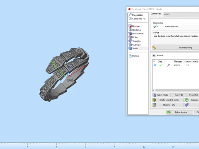
Task: Click the shells detected diagnostics checkmark
Action: pyautogui.click(x=155, y=26)
